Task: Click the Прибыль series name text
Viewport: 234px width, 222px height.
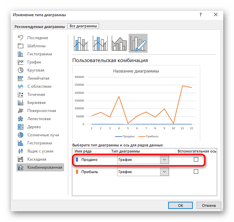Action: click(90, 172)
